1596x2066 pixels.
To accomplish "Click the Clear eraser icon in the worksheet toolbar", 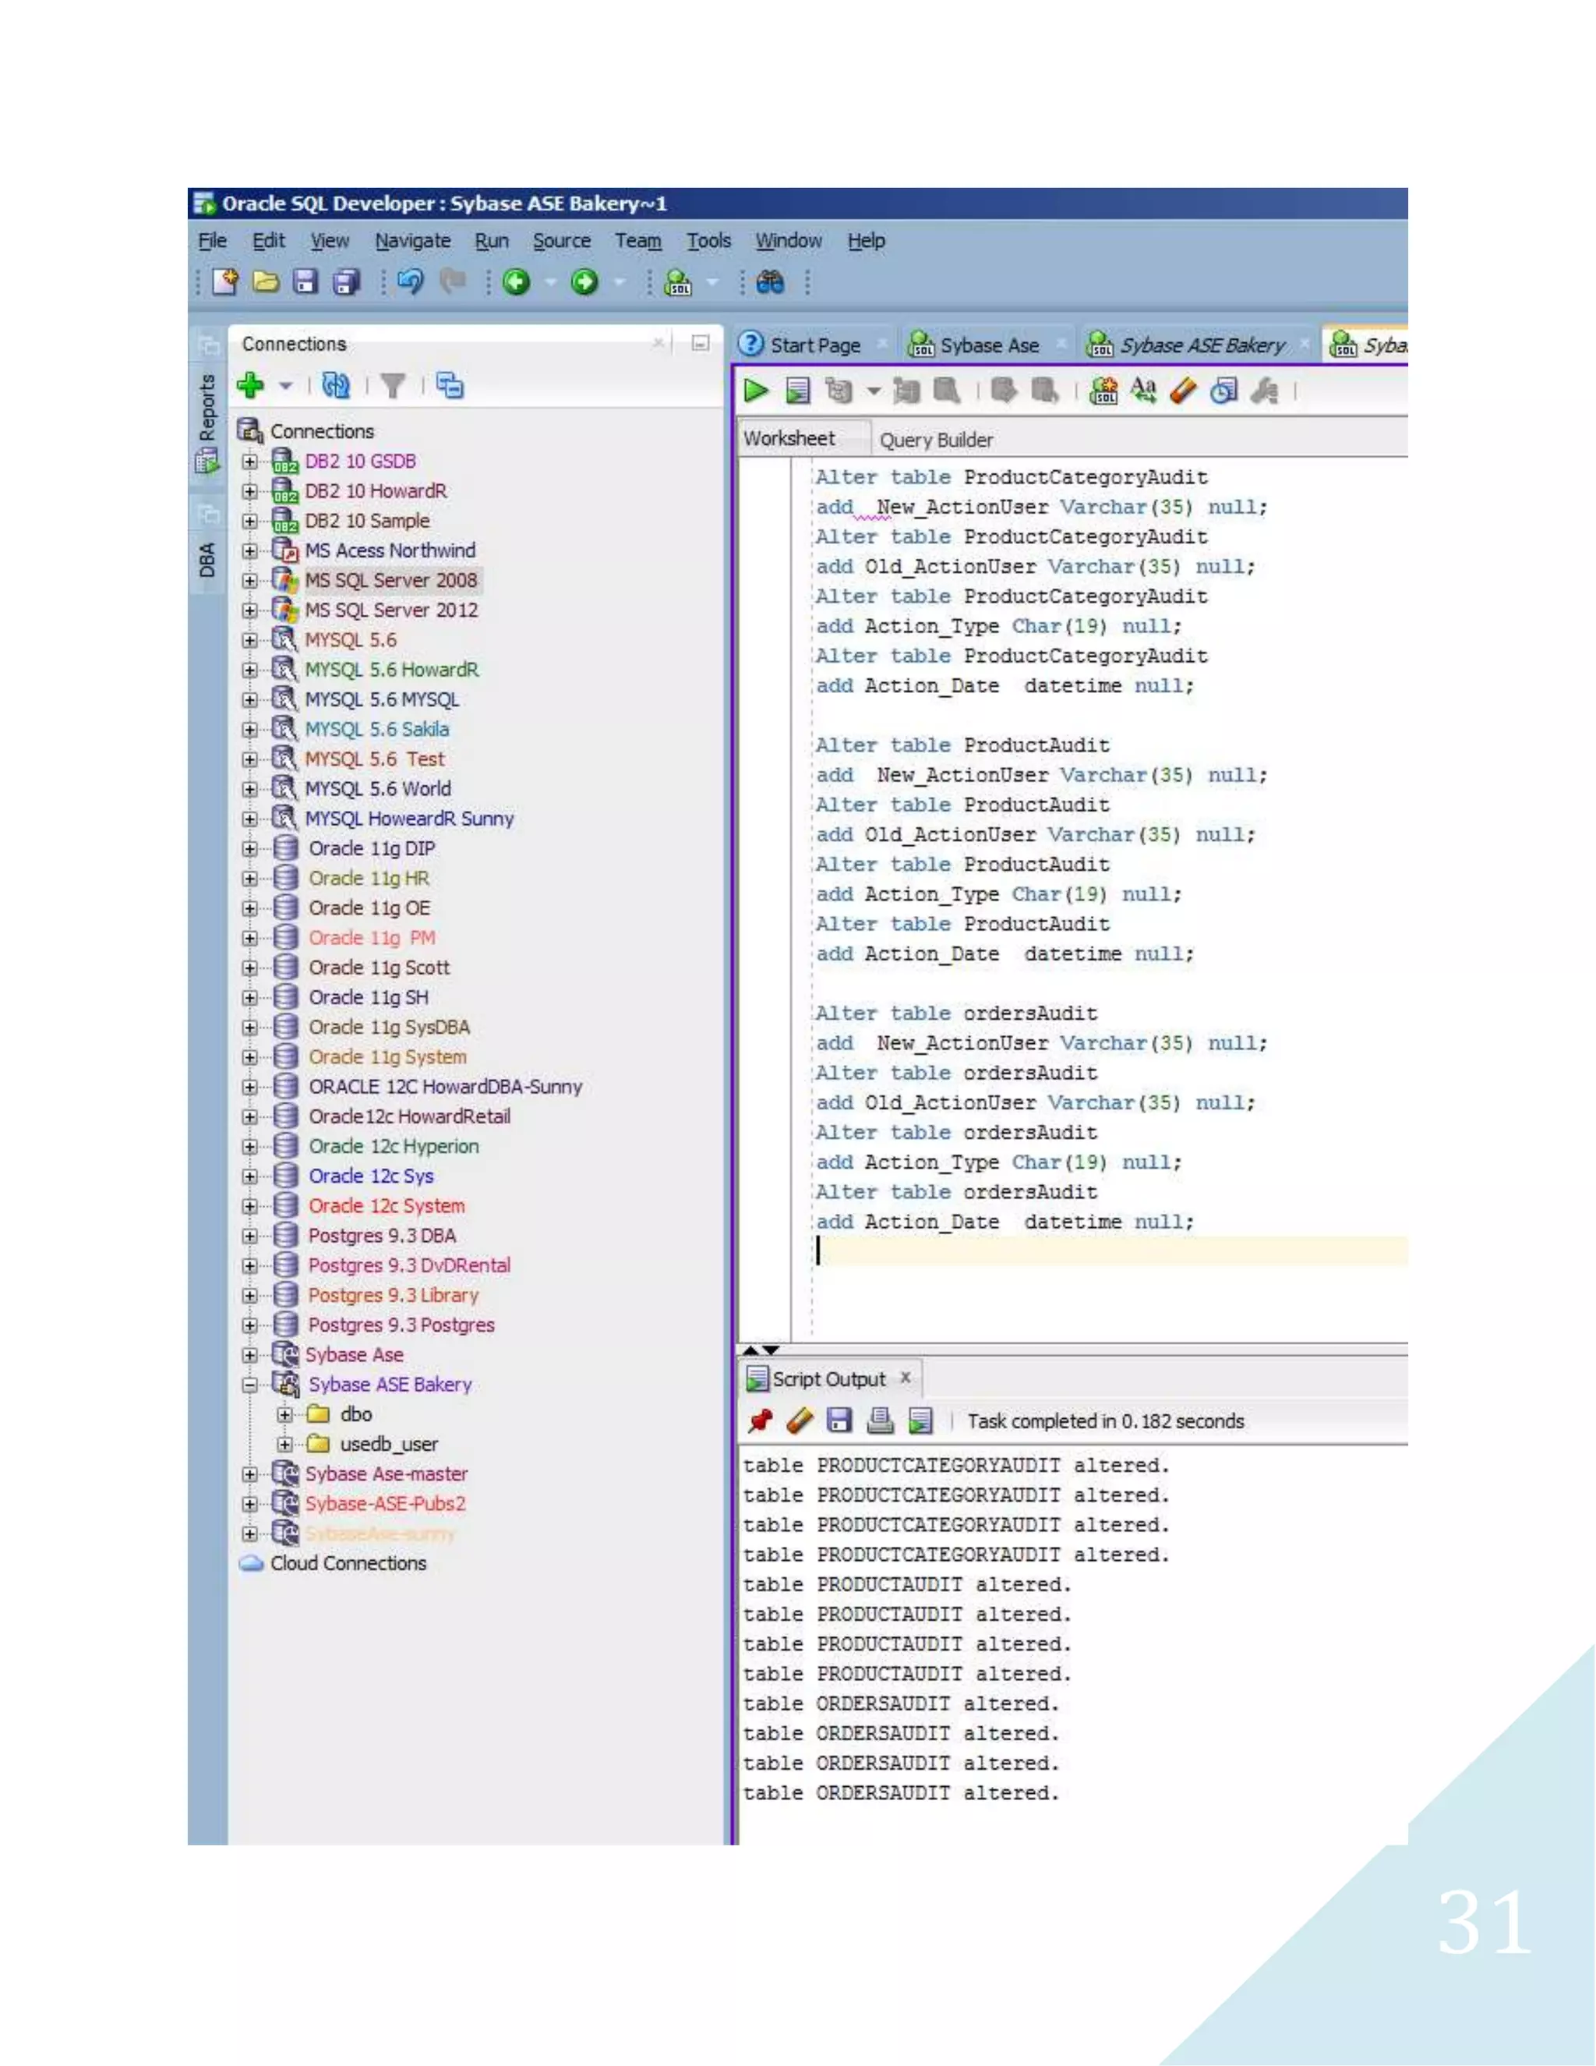I will pyautogui.click(x=1183, y=391).
